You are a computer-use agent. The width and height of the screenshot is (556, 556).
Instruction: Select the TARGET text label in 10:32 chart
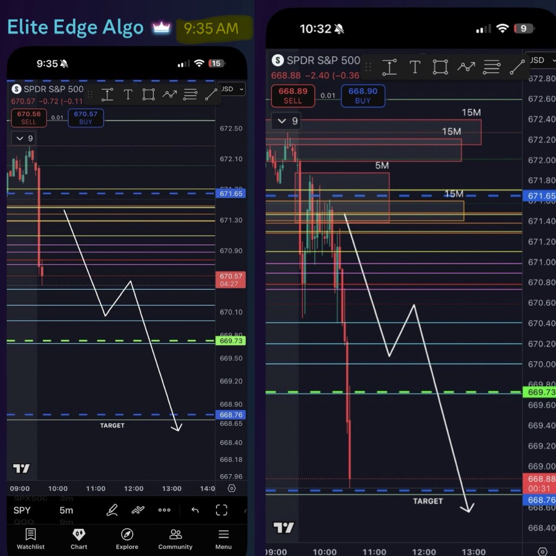[x=428, y=501]
